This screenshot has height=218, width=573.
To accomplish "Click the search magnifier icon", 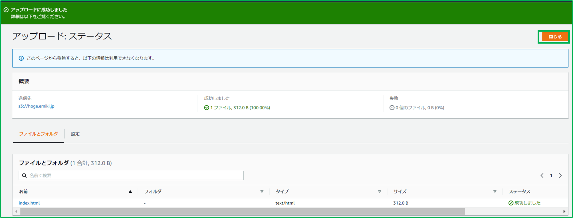I will tap(25, 176).
